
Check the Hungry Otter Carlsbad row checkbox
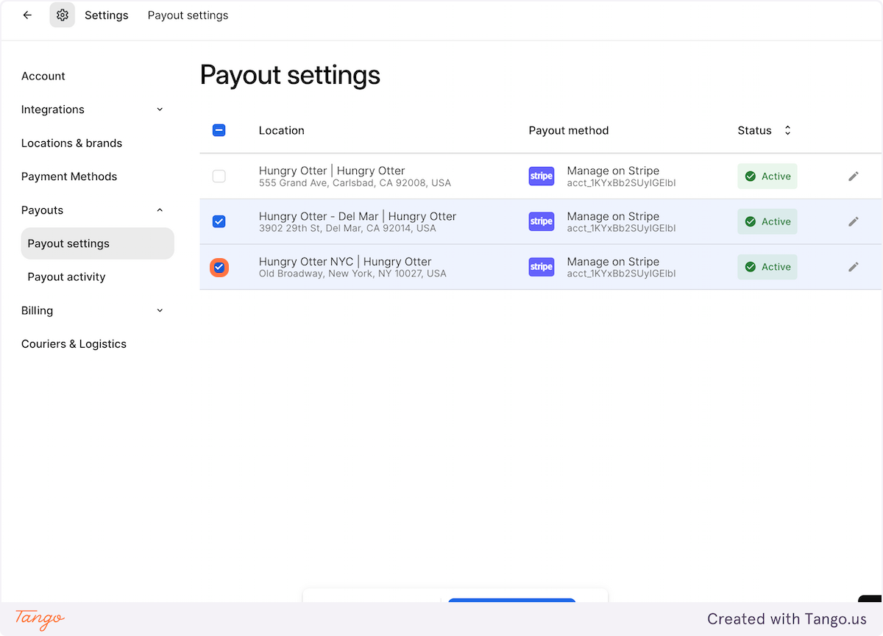coord(219,176)
